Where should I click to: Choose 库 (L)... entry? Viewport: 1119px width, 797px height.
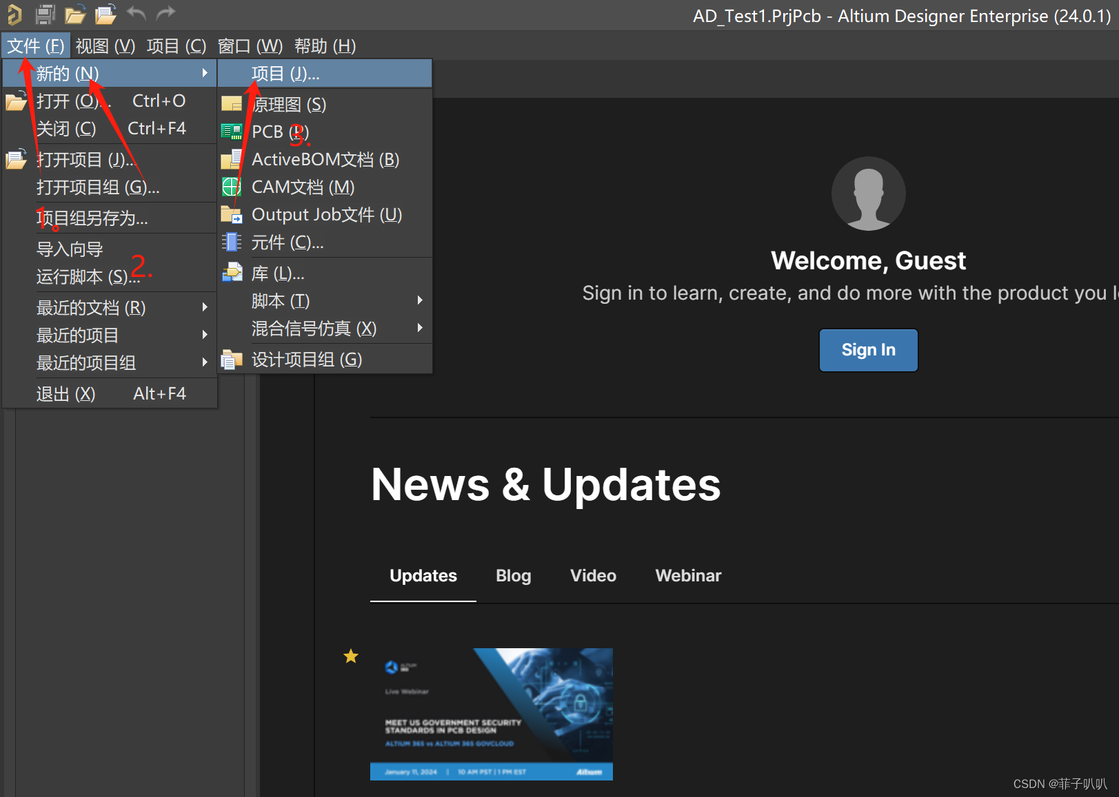325,273
